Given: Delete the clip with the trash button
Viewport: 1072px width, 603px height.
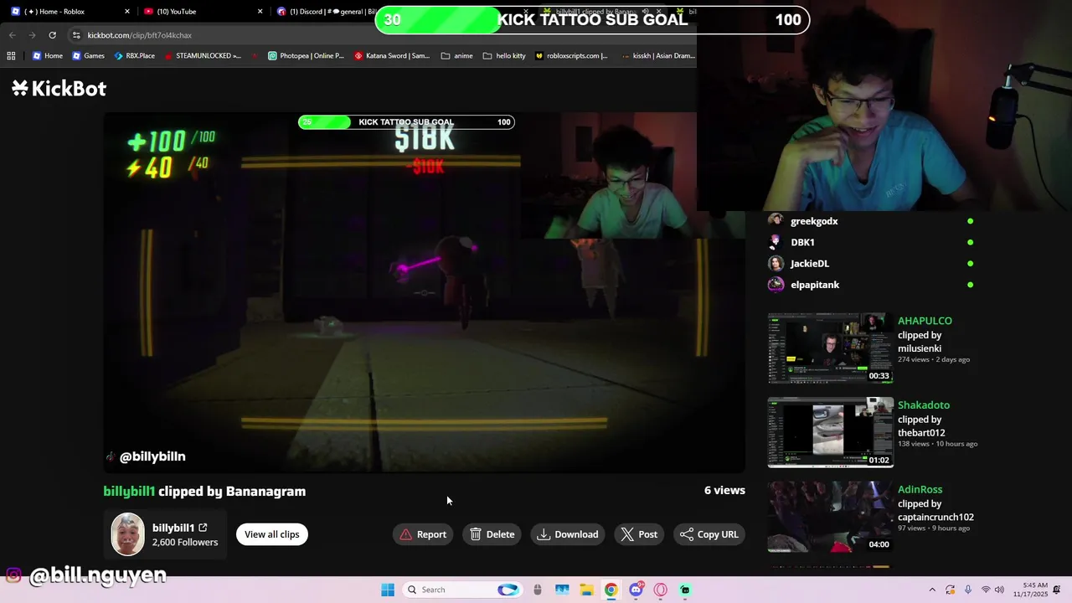Looking at the screenshot, I should coord(492,534).
